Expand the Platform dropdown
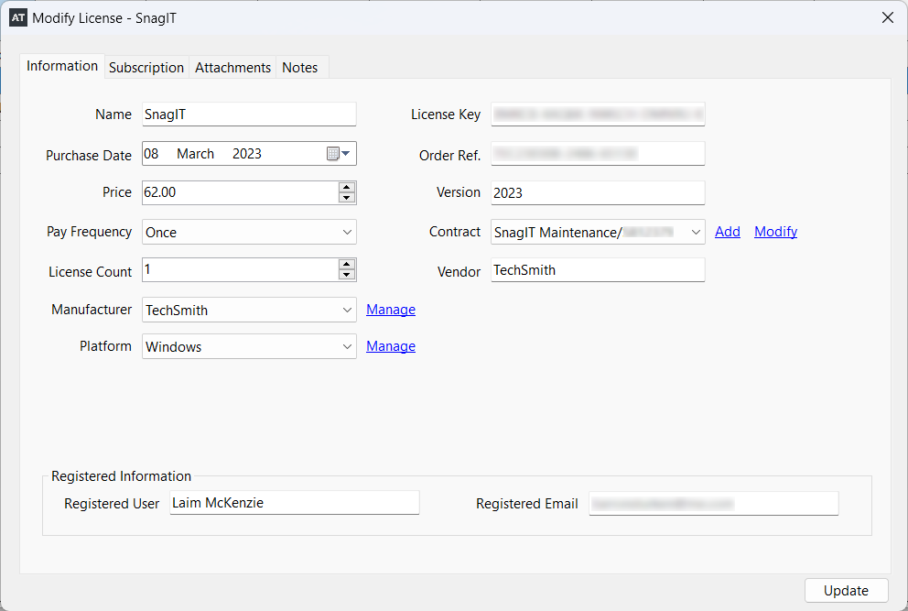 (x=347, y=347)
